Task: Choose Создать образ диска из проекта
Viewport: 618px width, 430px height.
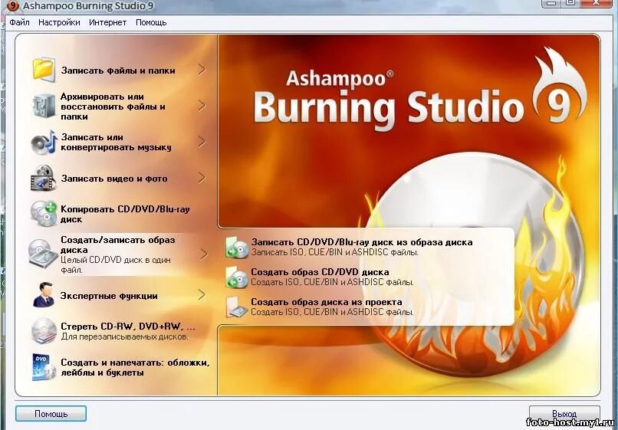Action: click(x=327, y=302)
